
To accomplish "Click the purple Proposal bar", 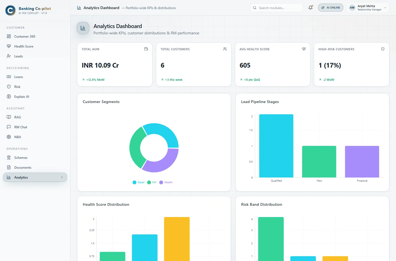I will (x=362, y=162).
